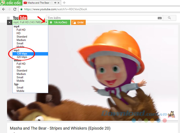Open the YouTube hamburger guide menu
The image size is (180, 133).
click(x=8, y=18)
